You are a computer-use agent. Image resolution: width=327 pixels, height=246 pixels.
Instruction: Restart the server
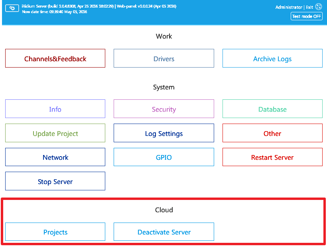[x=272, y=157]
